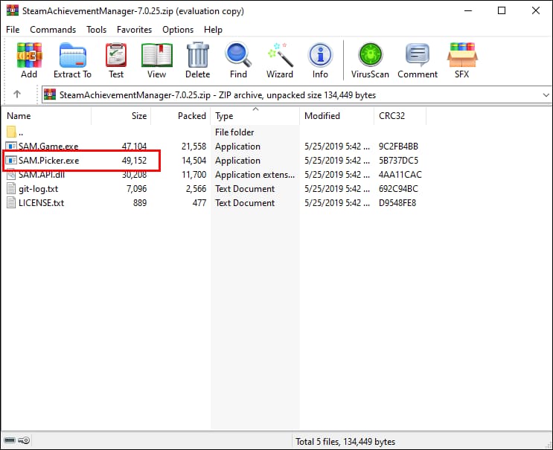Click the Add archive toolbar icon
The width and height of the screenshot is (553, 450).
(29, 55)
